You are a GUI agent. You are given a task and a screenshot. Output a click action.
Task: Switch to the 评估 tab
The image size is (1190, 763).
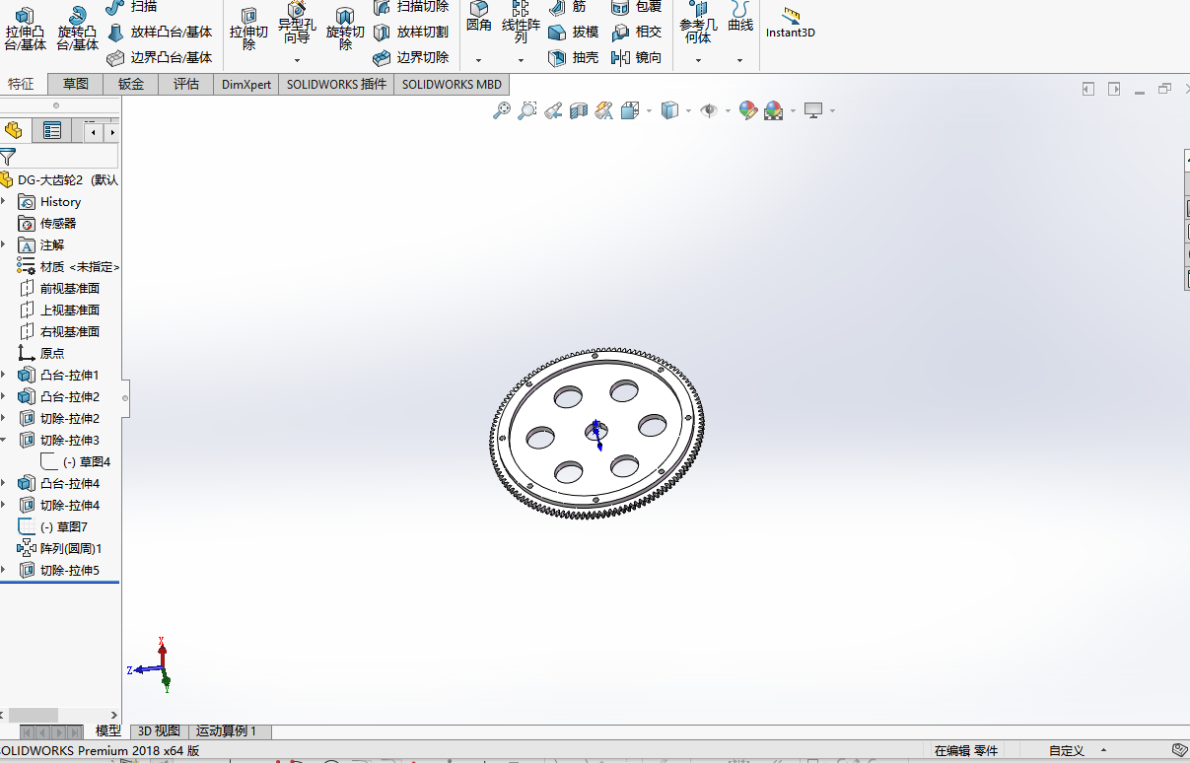tap(186, 84)
